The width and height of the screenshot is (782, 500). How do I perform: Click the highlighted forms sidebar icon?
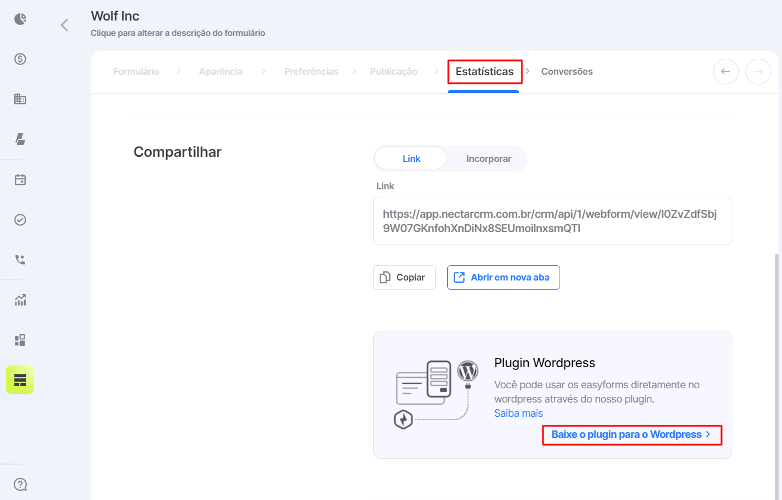20,380
